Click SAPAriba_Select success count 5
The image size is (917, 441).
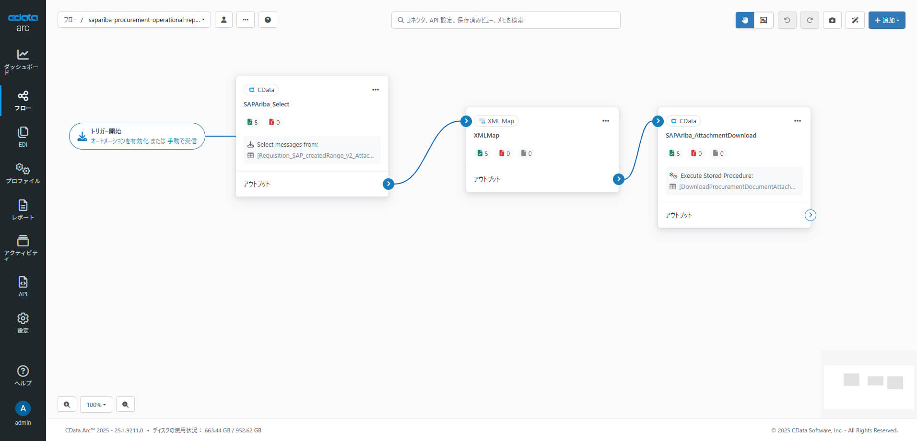[252, 122]
